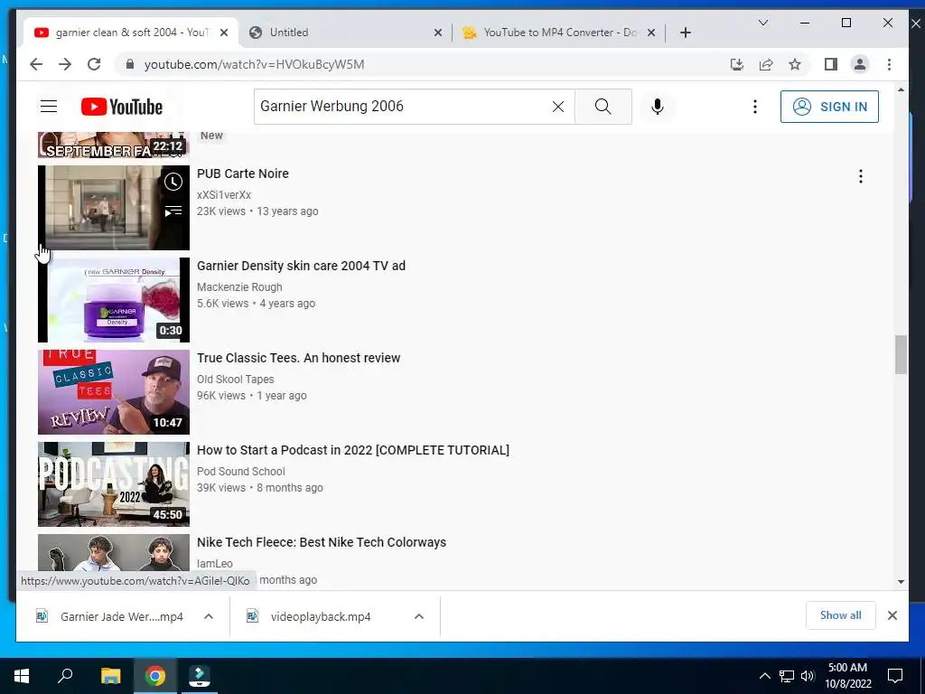Close the downloads bar
Image resolution: width=925 pixels, height=694 pixels.
tap(892, 615)
